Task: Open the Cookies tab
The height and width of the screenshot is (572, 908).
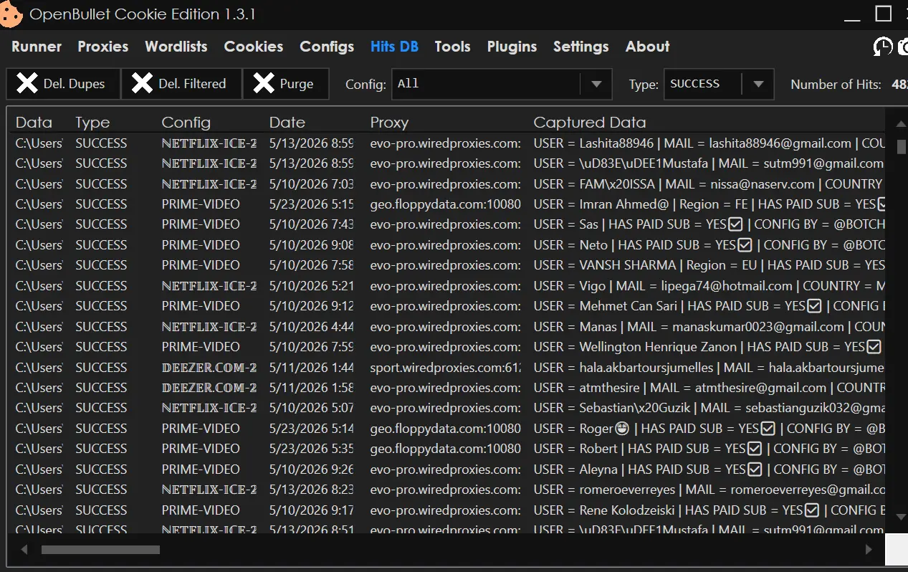Action: pyautogui.click(x=254, y=47)
